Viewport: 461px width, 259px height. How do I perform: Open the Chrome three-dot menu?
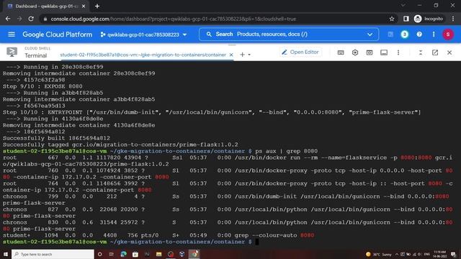(x=453, y=19)
